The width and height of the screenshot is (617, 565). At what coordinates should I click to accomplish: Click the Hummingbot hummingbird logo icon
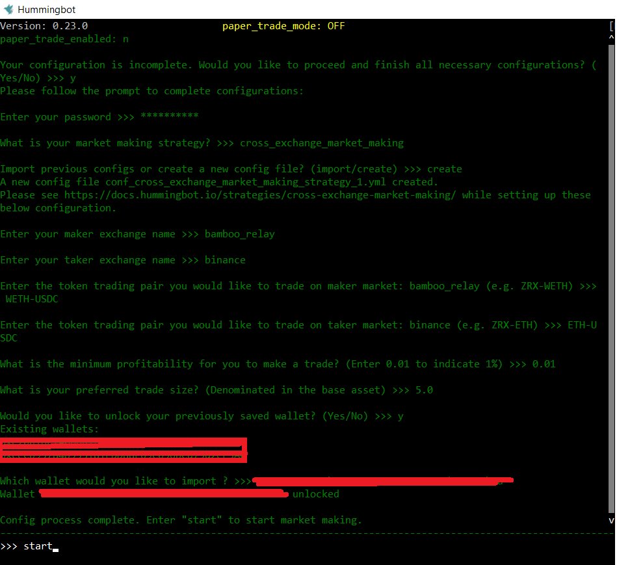coord(9,9)
